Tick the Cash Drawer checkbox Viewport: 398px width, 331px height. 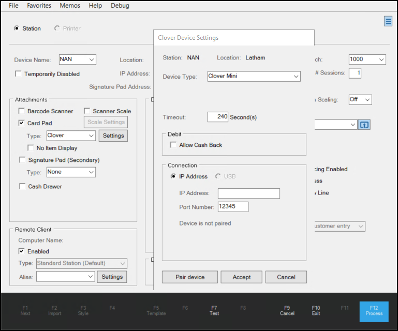(22, 186)
